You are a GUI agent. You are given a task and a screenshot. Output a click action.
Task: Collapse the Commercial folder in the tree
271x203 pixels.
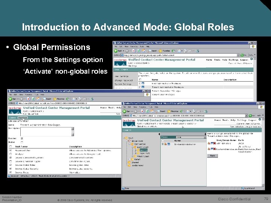coord(129,144)
